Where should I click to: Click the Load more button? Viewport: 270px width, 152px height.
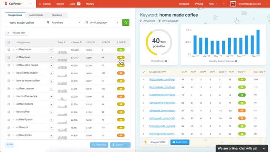[x=180, y=142]
